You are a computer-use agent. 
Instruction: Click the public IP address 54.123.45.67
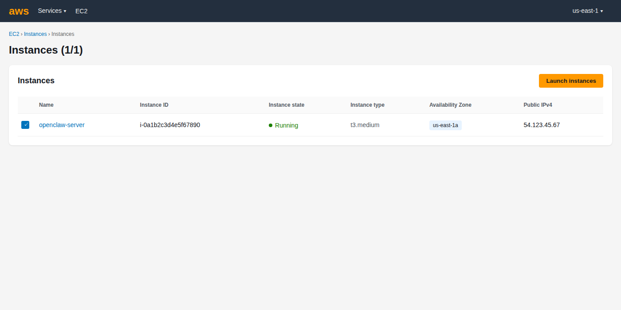(542, 125)
